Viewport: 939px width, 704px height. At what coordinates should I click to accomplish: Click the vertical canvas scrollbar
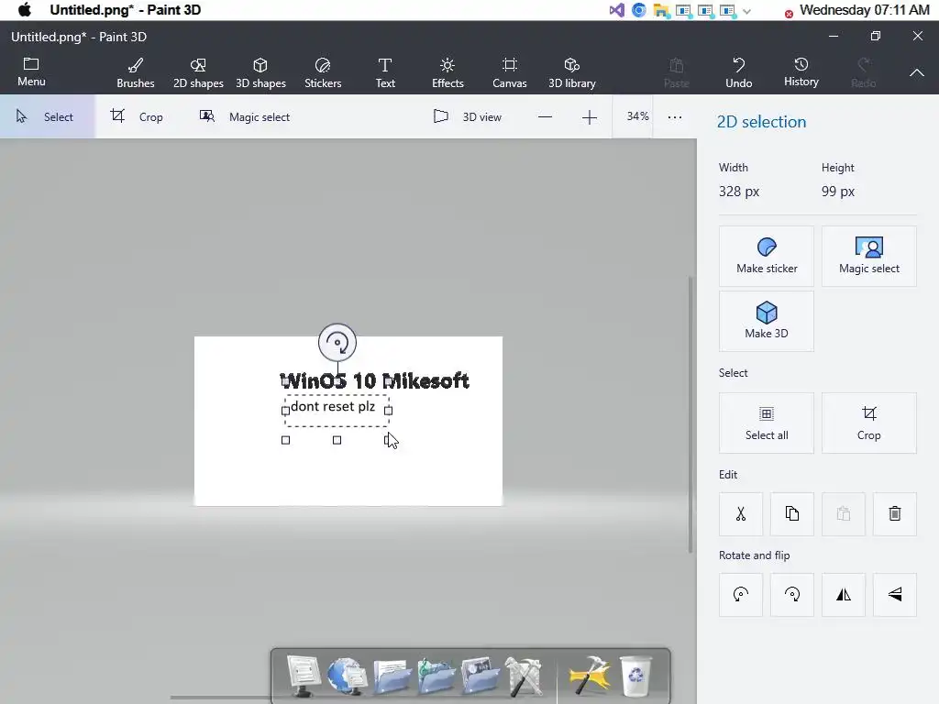(x=690, y=414)
